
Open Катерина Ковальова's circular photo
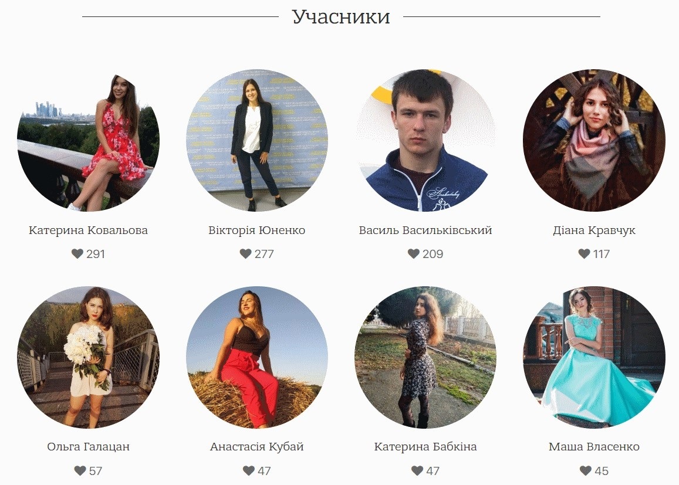pyautogui.click(x=89, y=141)
